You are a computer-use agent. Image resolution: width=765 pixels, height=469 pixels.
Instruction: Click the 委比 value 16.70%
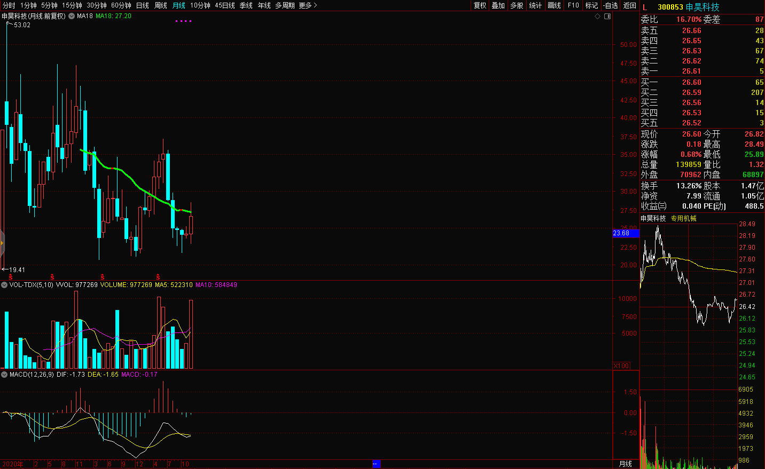tap(689, 19)
